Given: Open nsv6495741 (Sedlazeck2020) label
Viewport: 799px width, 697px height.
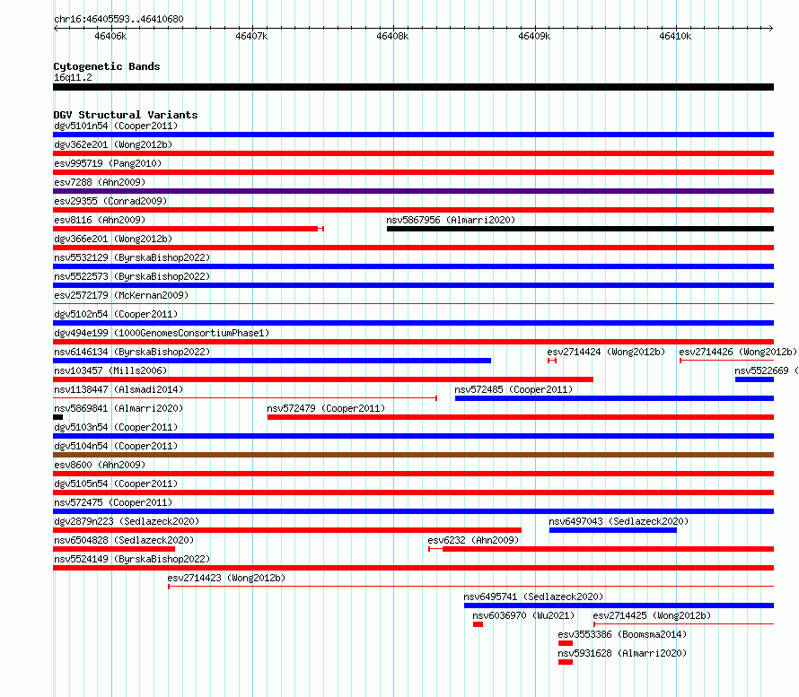Looking at the screenshot, I should coord(533,597).
